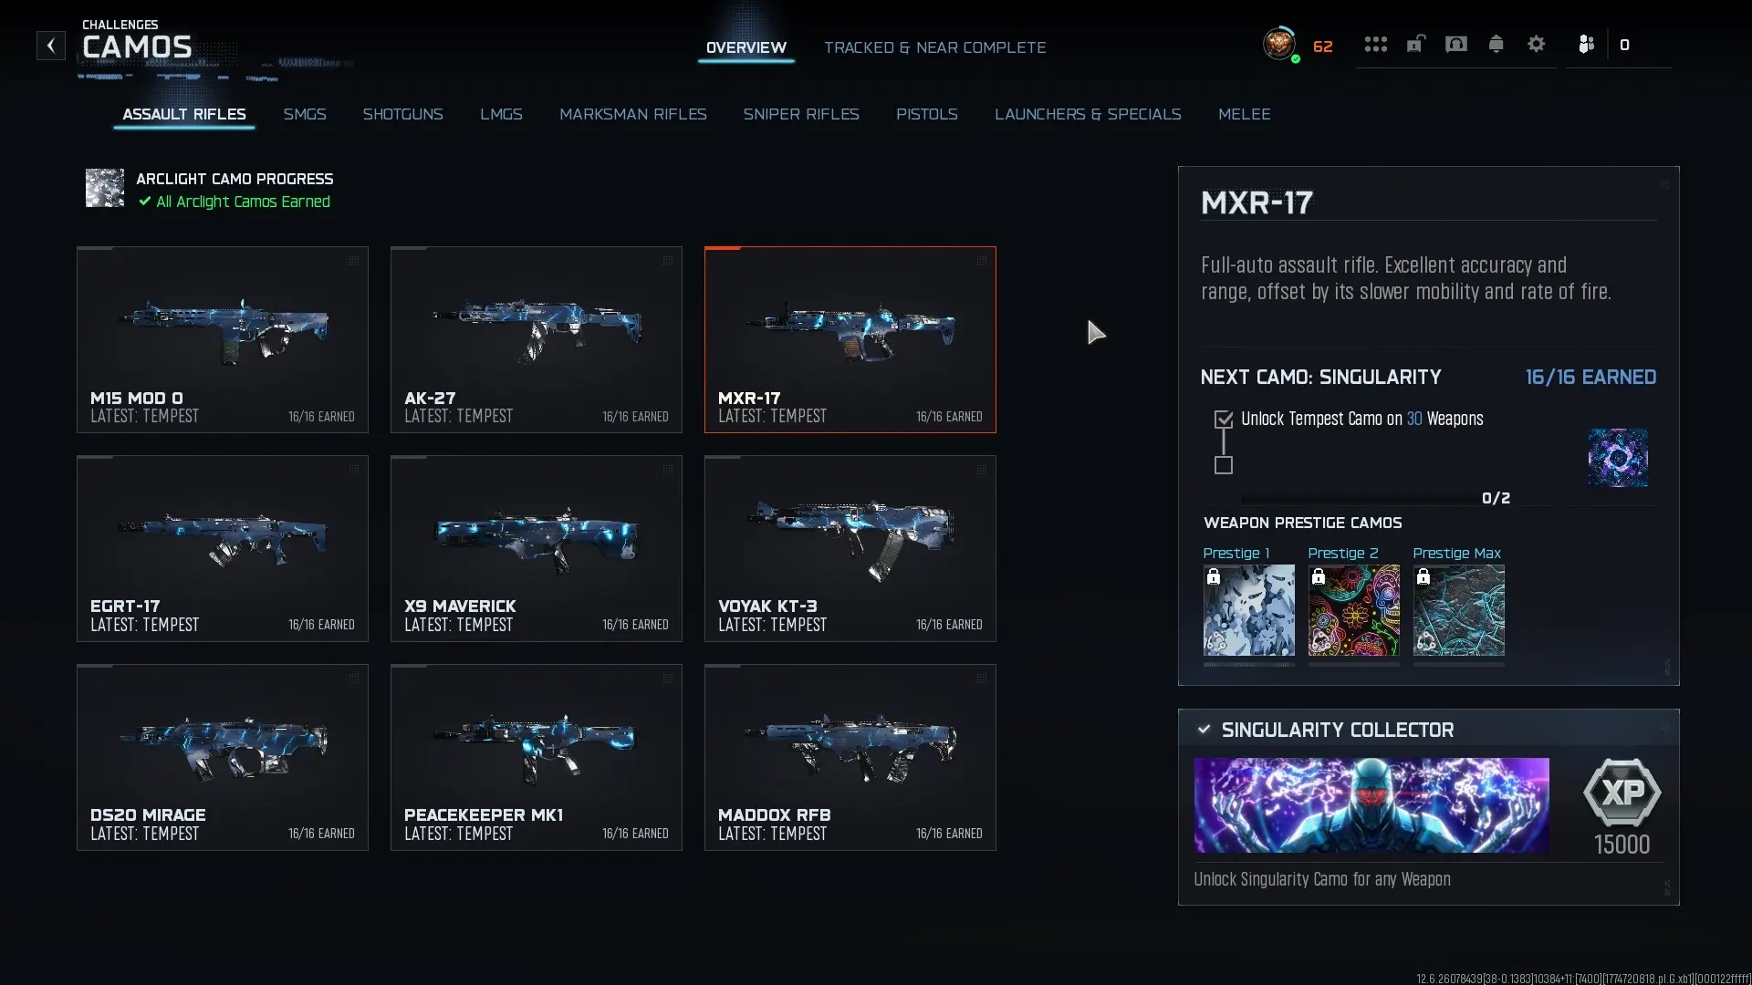View the Prestige 1 camo thumbnail
This screenshot has height=985, width=1752.
point(1248,610)
